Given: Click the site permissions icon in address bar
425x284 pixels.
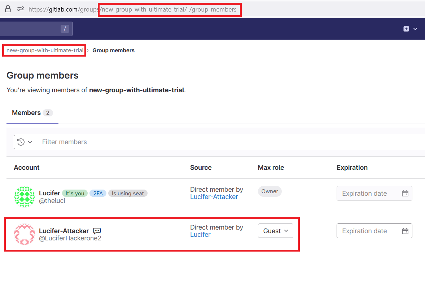Looking at the screenshot, I should tap(21, 9).
